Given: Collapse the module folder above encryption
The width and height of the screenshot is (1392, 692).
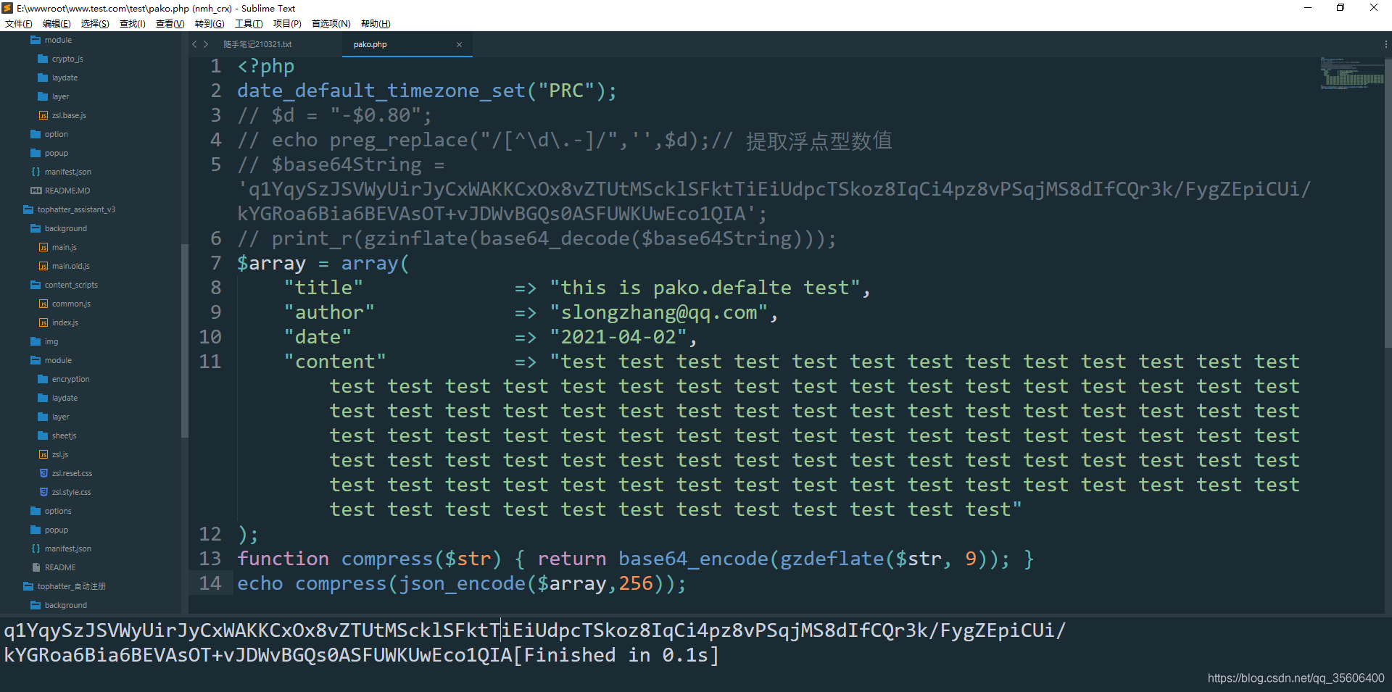Looking at the screenshot, I should 57,360.
